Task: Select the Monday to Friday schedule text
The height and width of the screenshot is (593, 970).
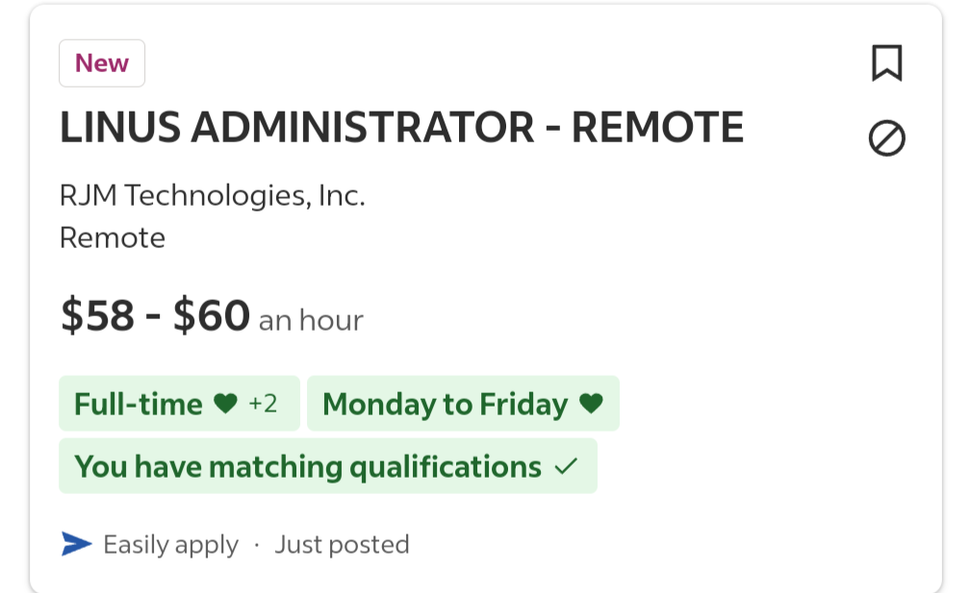Action: pos(445,405)
